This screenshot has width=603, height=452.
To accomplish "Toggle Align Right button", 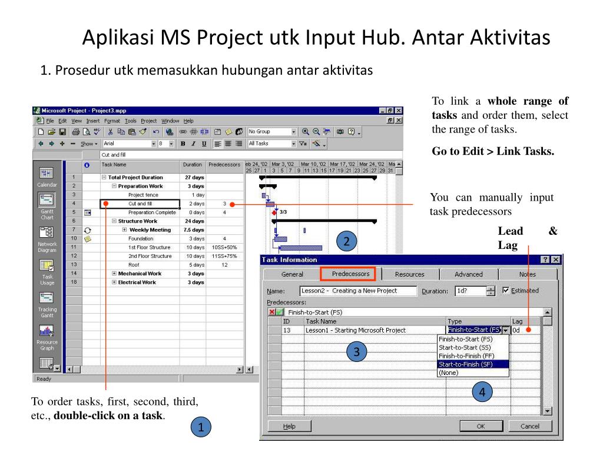I will point(239,144).
